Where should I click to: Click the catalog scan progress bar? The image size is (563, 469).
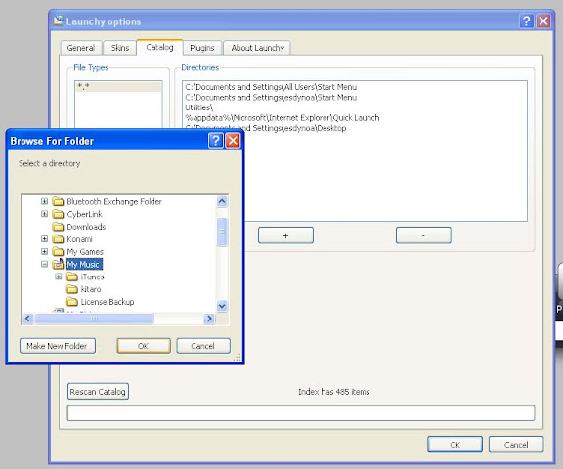point(301,413)
